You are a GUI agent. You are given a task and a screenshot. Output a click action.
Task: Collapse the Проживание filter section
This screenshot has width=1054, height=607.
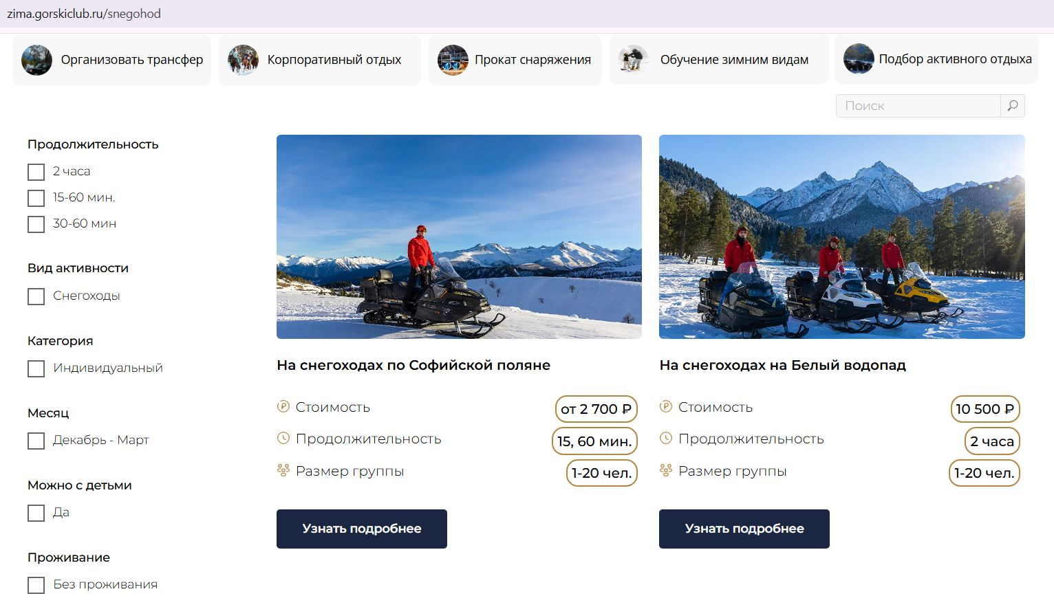(68, 557)
